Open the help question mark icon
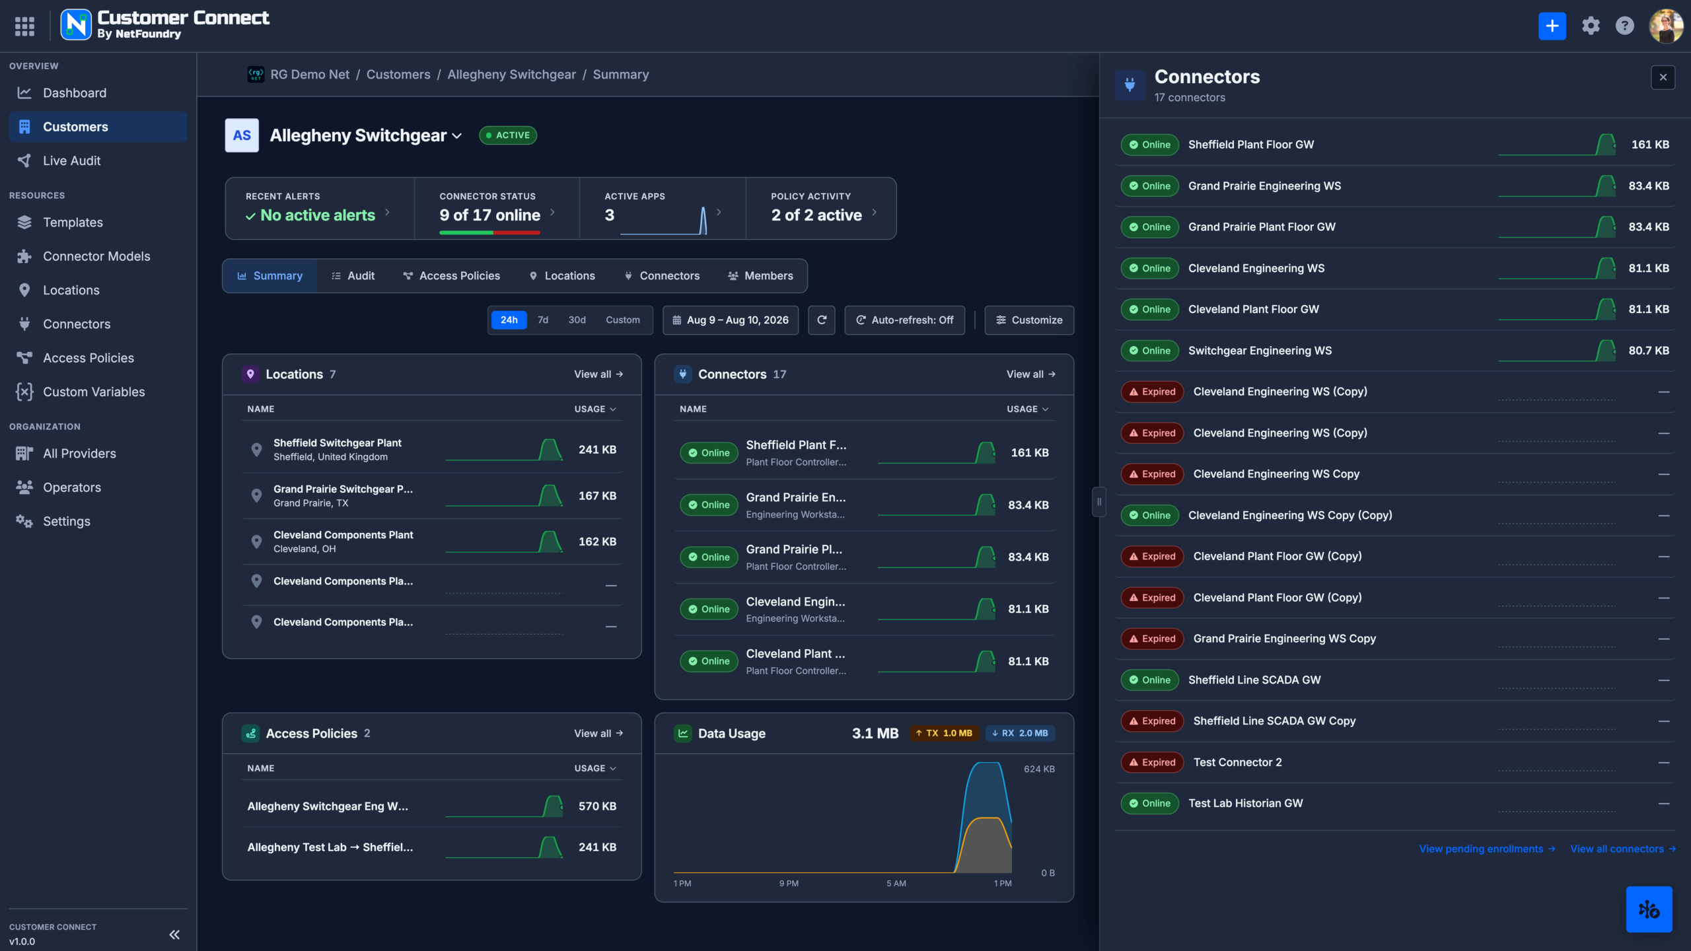Viewport: 1691px width, 951px height. pos(1624,26)
